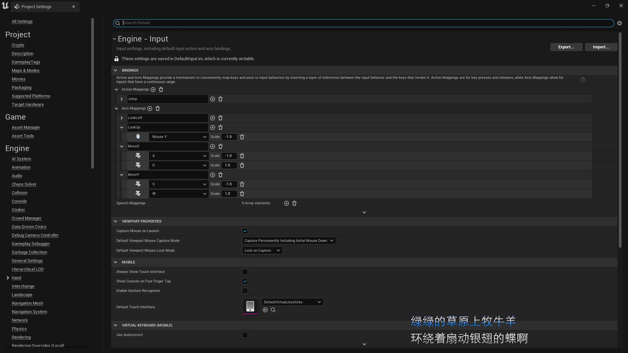Open the Lock on Capture dropdown
Image resolution: width=628 pixels, height=353 pixels.
pos(262,251)
